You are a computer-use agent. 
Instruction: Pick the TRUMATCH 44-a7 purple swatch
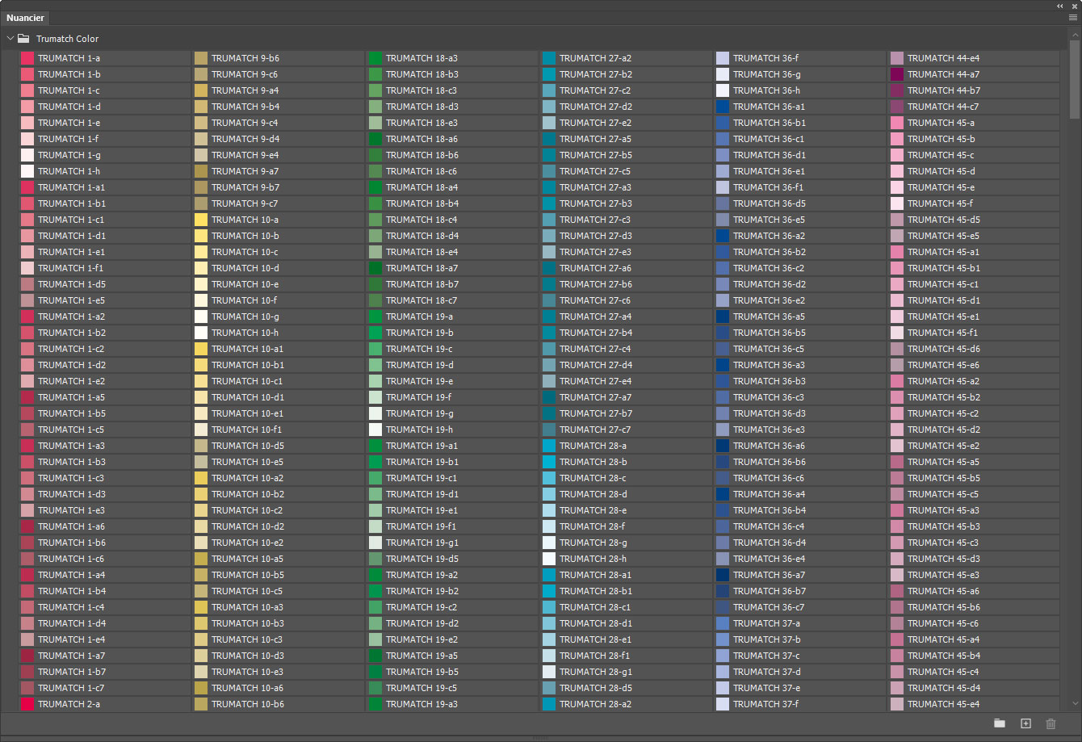click(897, 74)
